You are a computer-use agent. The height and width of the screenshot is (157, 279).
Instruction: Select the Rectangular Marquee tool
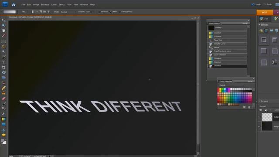[3, 41]
